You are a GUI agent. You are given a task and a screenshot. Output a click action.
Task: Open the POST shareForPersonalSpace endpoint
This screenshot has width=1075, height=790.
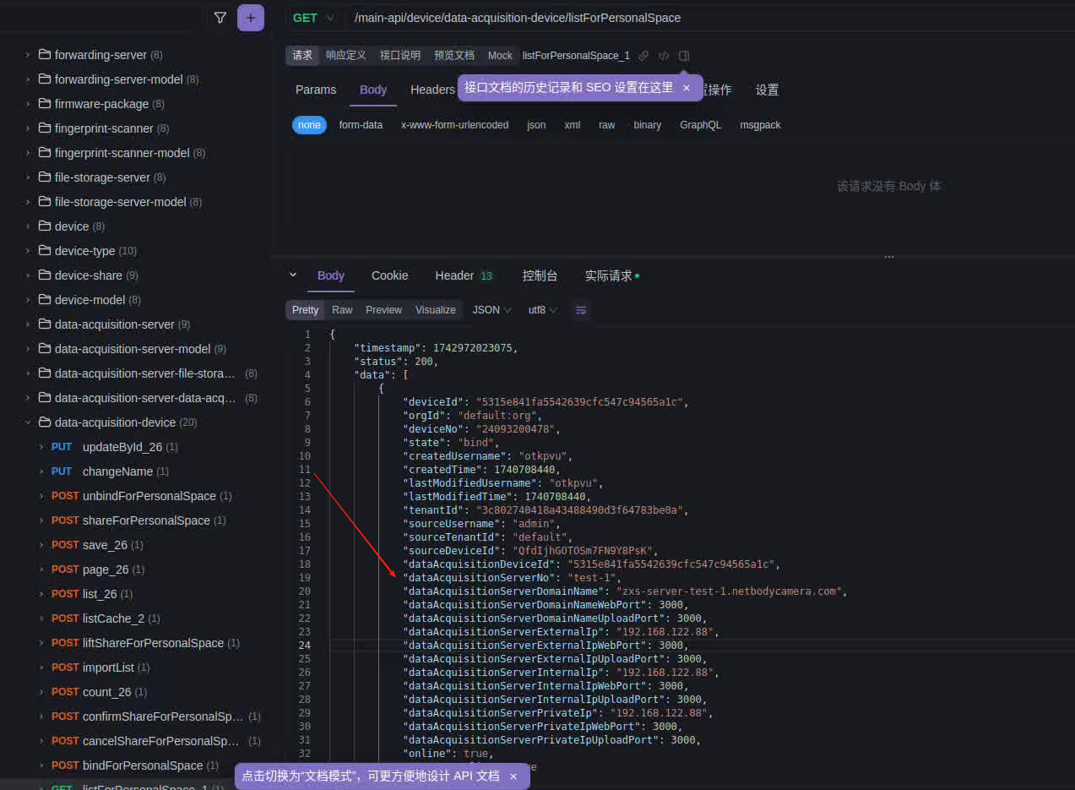pos(145,520)
